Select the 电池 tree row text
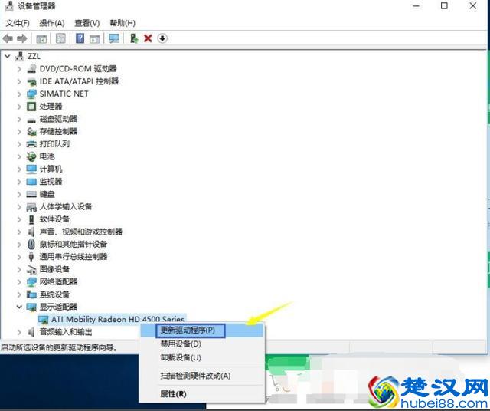 [x=47, y=156]
